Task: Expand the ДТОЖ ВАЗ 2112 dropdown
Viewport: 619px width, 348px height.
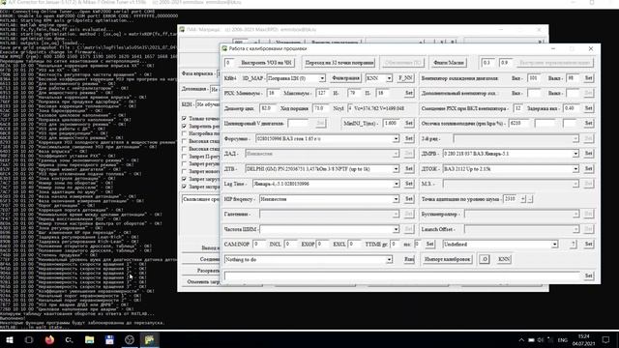Action: point(575,169)
